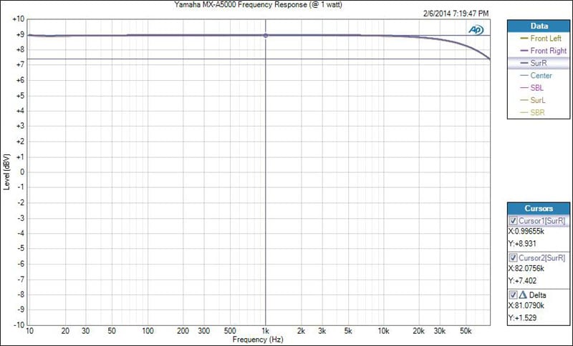573x346 pixels.
Task: Choose the SBL legend entry
Action: tap(538, 87)
